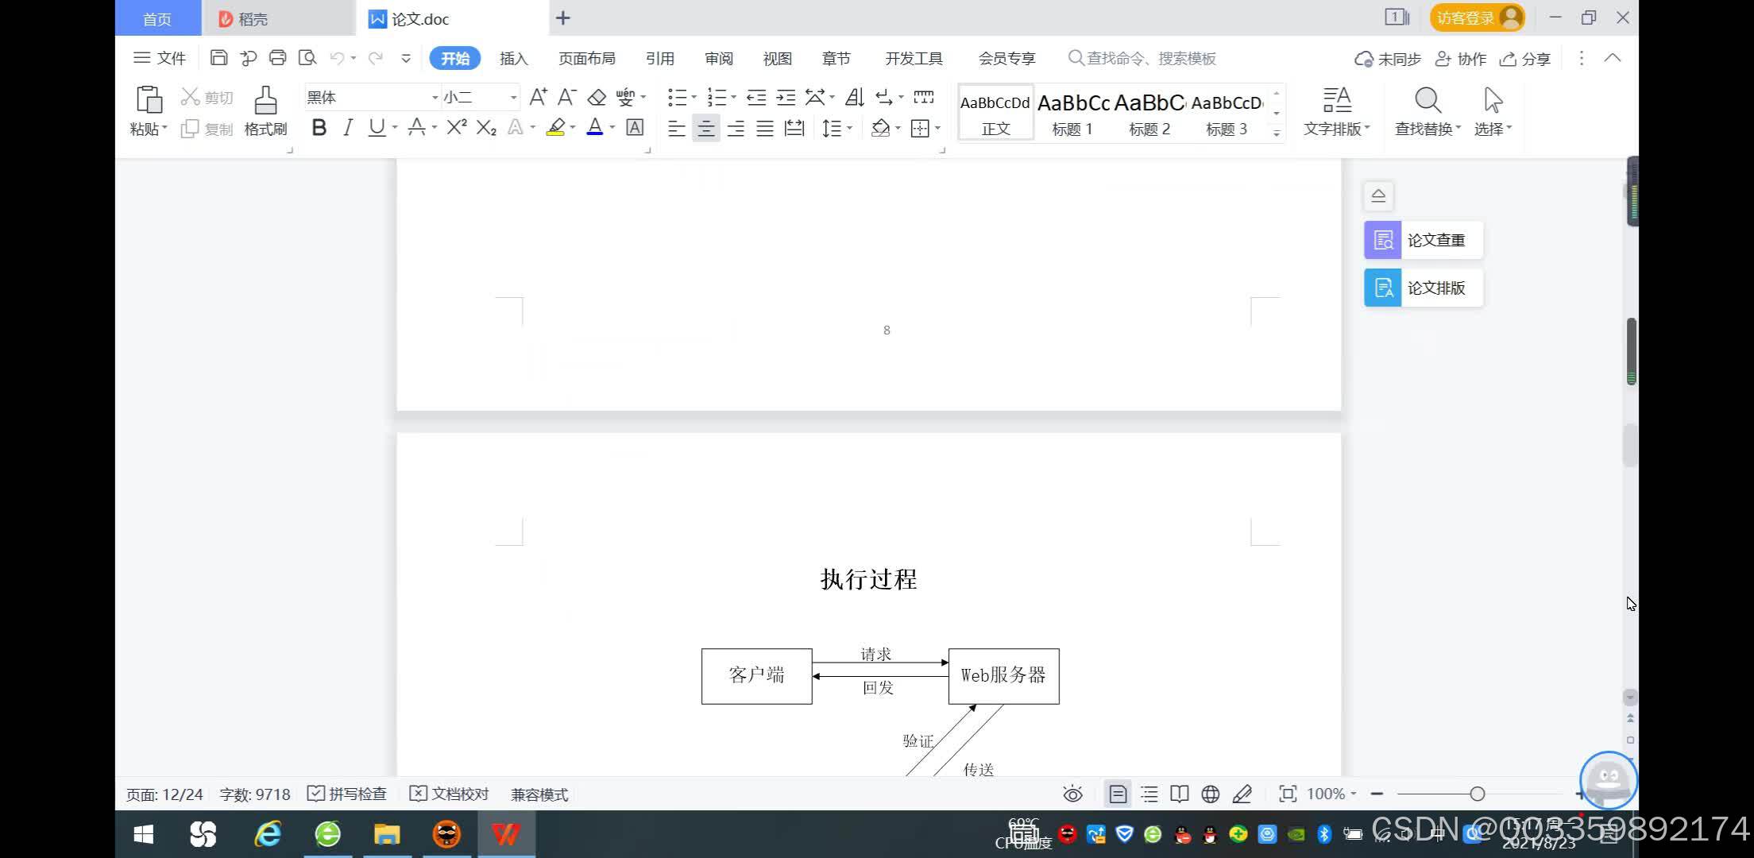
Task: Open the 插入 ribbon tab
Action: (x=513, y=58)
